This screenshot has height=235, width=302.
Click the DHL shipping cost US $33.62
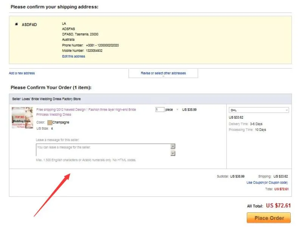click(x=236, y=117)
